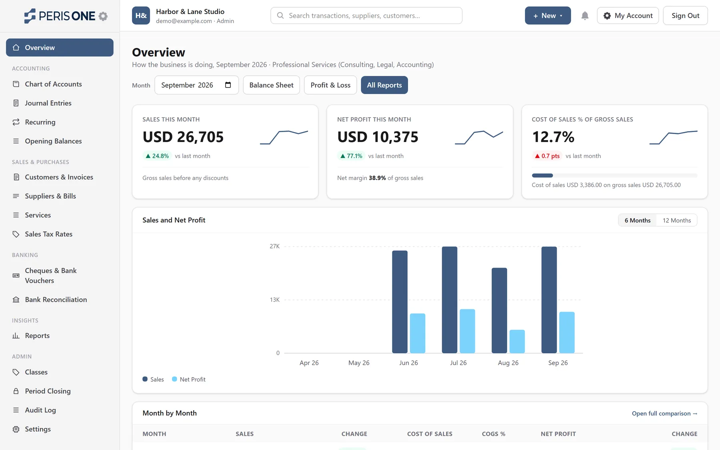Image resolution: width=720 pixels, height=450 pixels.
Task: Open the Balance Sheet report
Action: pos(271,85)
